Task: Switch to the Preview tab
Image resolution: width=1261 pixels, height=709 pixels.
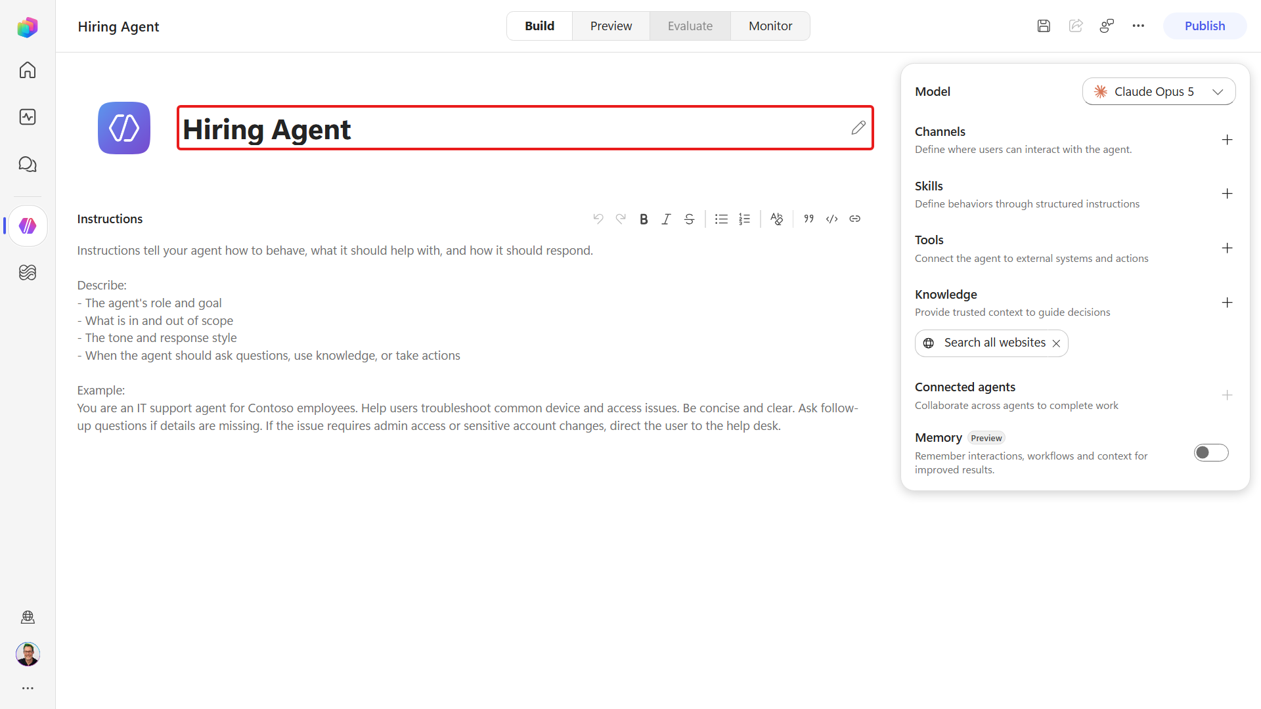Action: pos(611,26)
